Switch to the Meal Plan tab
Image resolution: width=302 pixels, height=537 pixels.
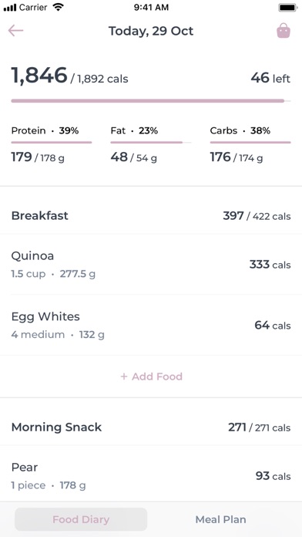[x=220, y=519]
